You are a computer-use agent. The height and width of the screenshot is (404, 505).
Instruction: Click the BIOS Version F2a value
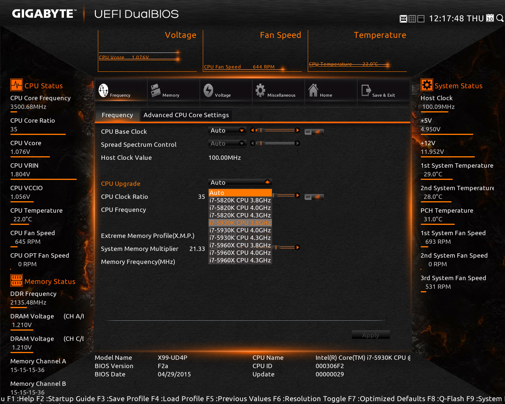click(163, 366)
